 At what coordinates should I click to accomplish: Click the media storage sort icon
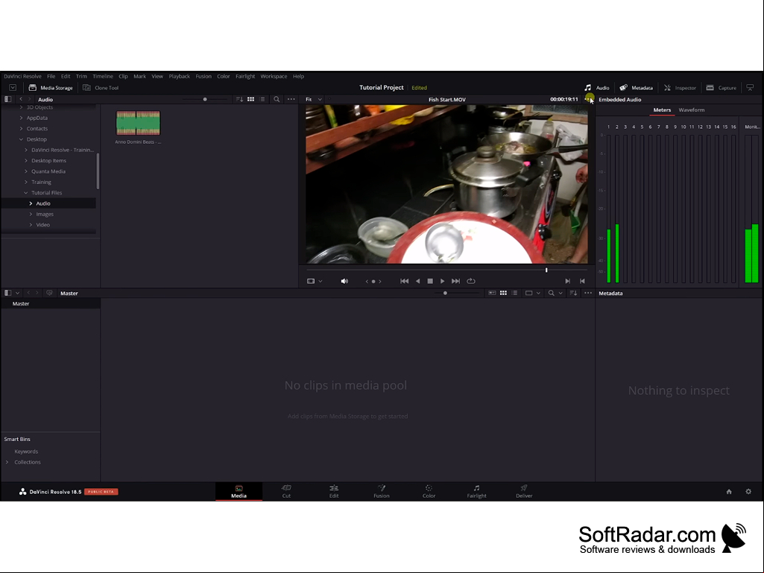tap(239, 99)
